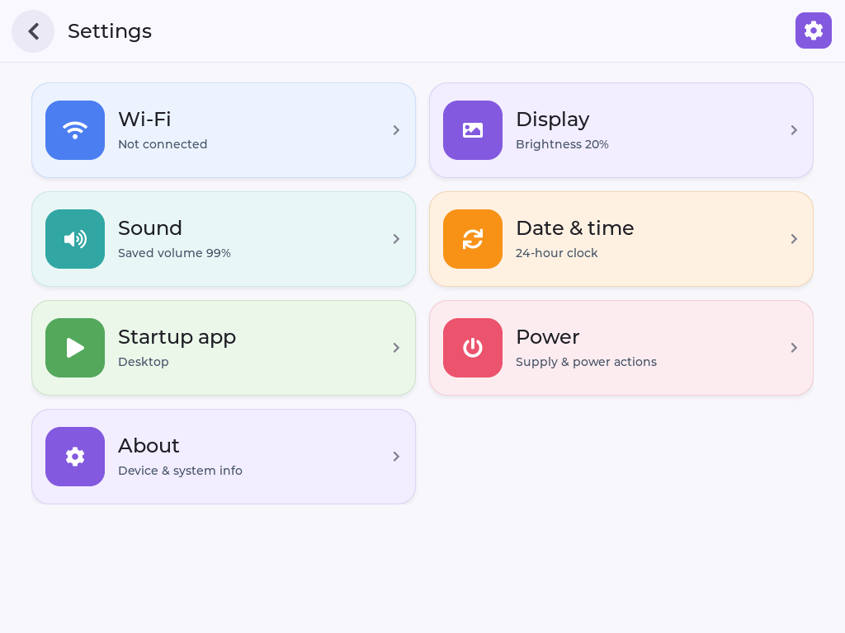Open Startup app via its chevron
845x633 pixels.
pyautogui.click(x=396, y=348)
